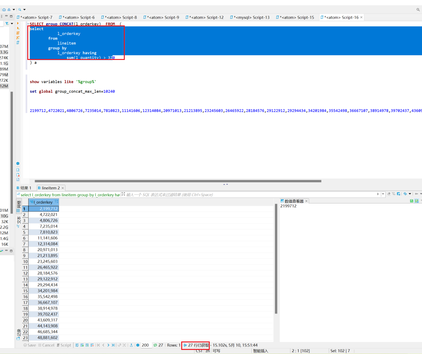Click the show variables like '%group%' line
The height and width of the screenshot is (354, 422).
[x=63, y=82]
